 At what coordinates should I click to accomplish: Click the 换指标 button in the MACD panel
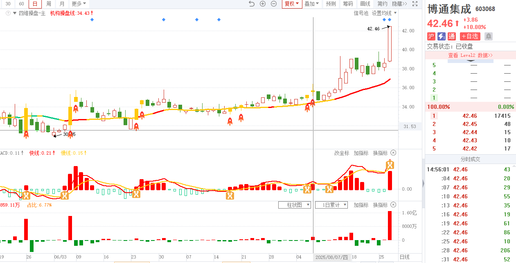380,153
